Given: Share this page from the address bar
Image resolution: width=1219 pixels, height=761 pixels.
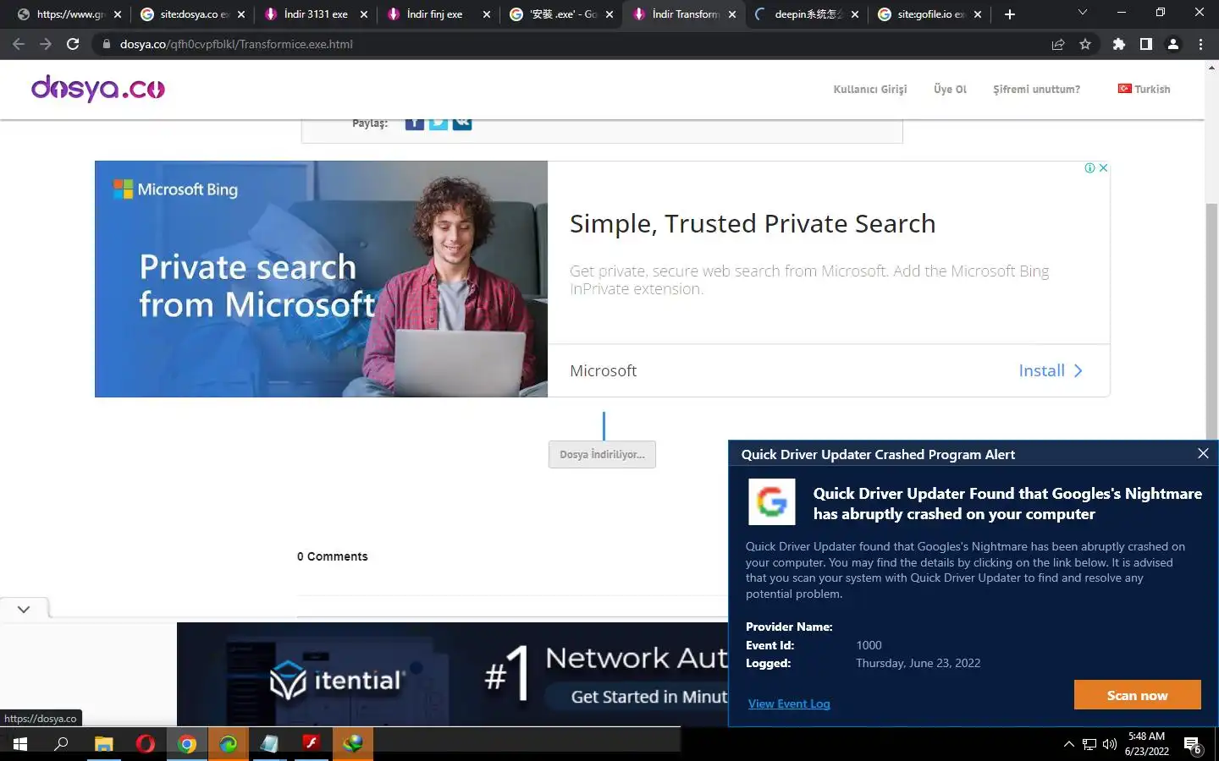Looking at the screenshot, I should pyautogui.click(x=1058, y=44).
